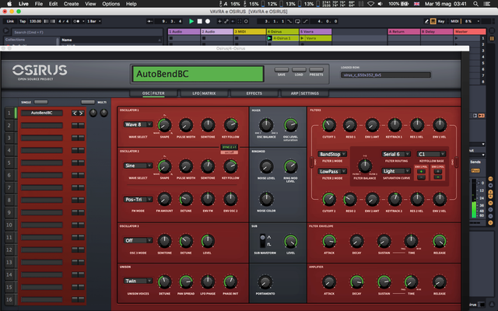The image size is (498, 311).
Task: Click the Loaded ROM field
Action: point(386,75)
